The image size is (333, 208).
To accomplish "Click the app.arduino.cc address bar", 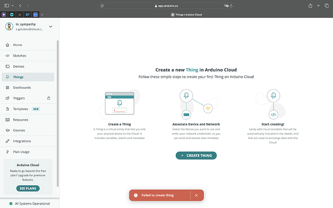I will [x=166, y=6].
